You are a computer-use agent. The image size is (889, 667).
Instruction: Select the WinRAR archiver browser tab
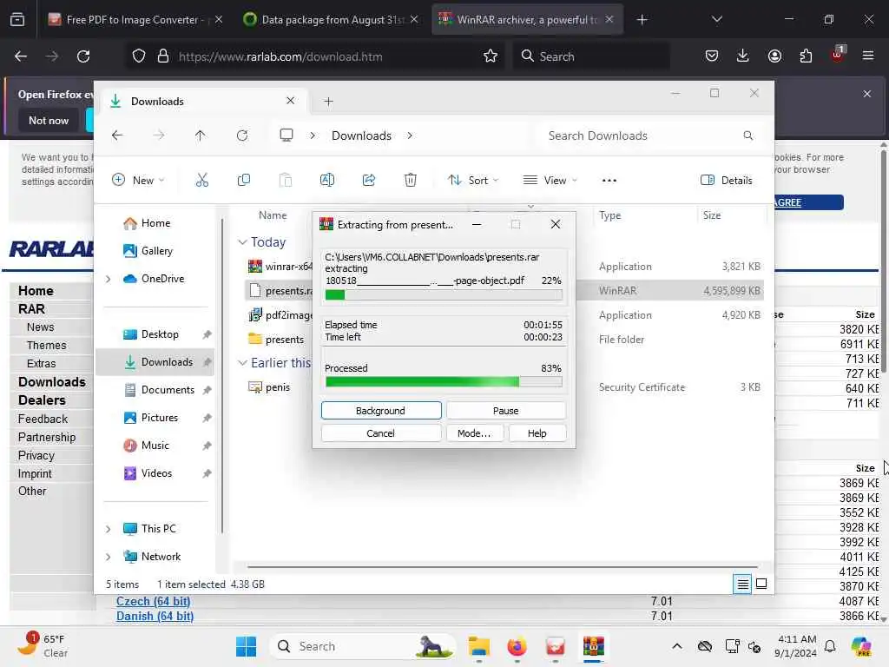(527, 20)
